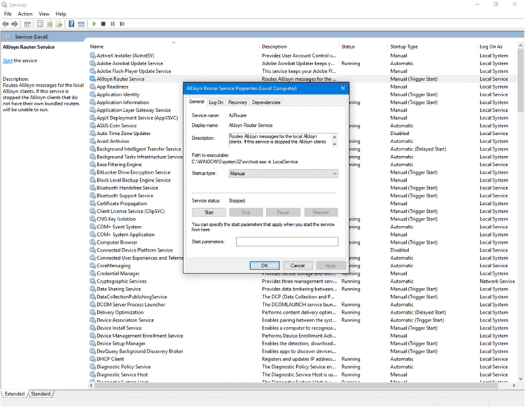This screenshot has height=407, width=525.
Task: Click the Adobe Acrobat Update Service gear icon
Action: click(x=92, y=63)
